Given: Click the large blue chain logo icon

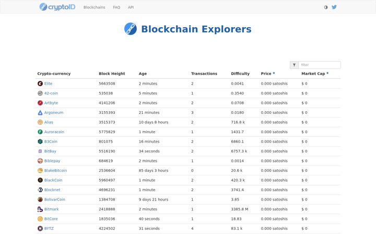Looking at the screenshot, I should click(x=131, y=29).
